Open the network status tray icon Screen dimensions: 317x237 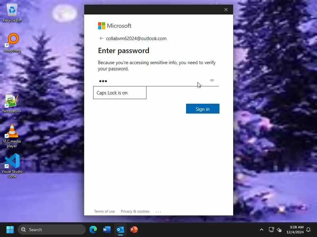click(x=271, y=230)
